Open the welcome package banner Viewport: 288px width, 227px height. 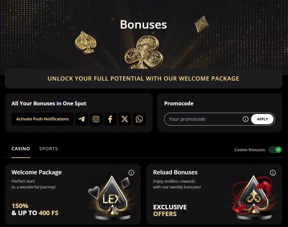pos(143,79)
